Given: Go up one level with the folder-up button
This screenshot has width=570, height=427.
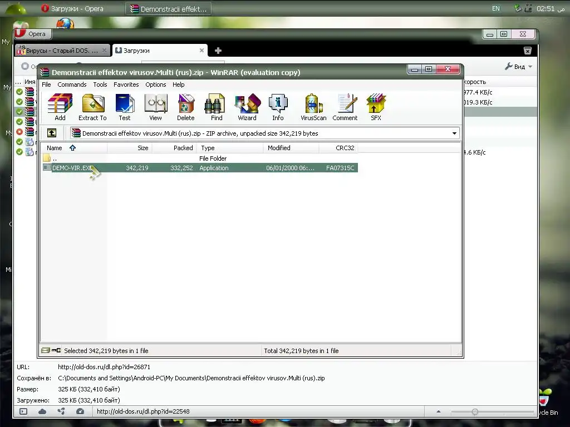Looking at the screenshot, I should [x=52, y=133].
